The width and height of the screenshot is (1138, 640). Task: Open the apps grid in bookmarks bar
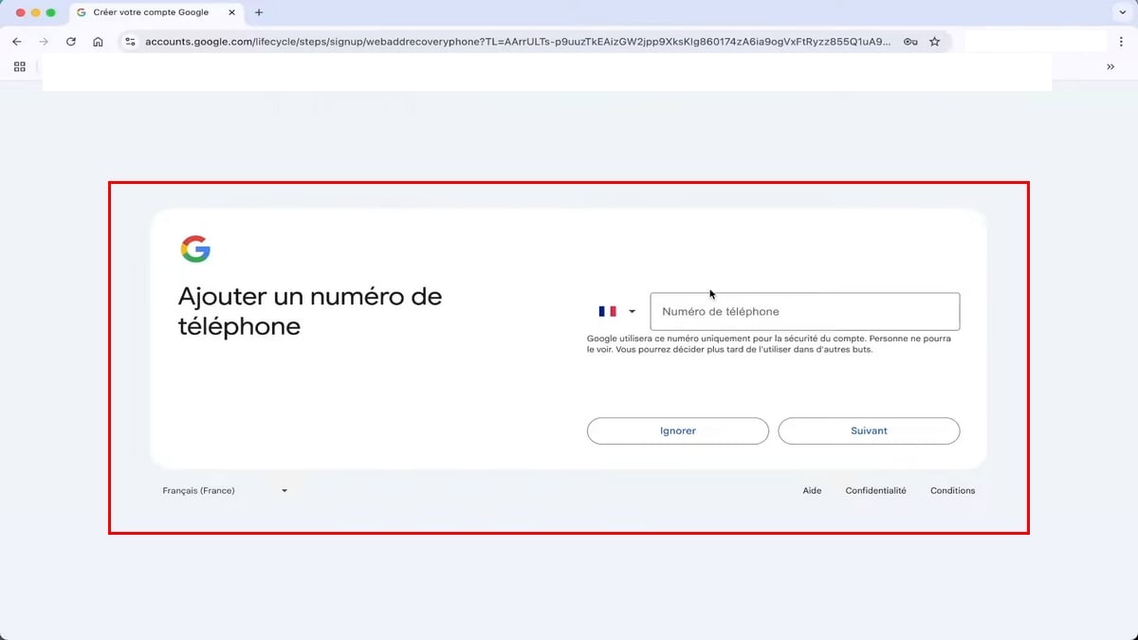point(20,66)
